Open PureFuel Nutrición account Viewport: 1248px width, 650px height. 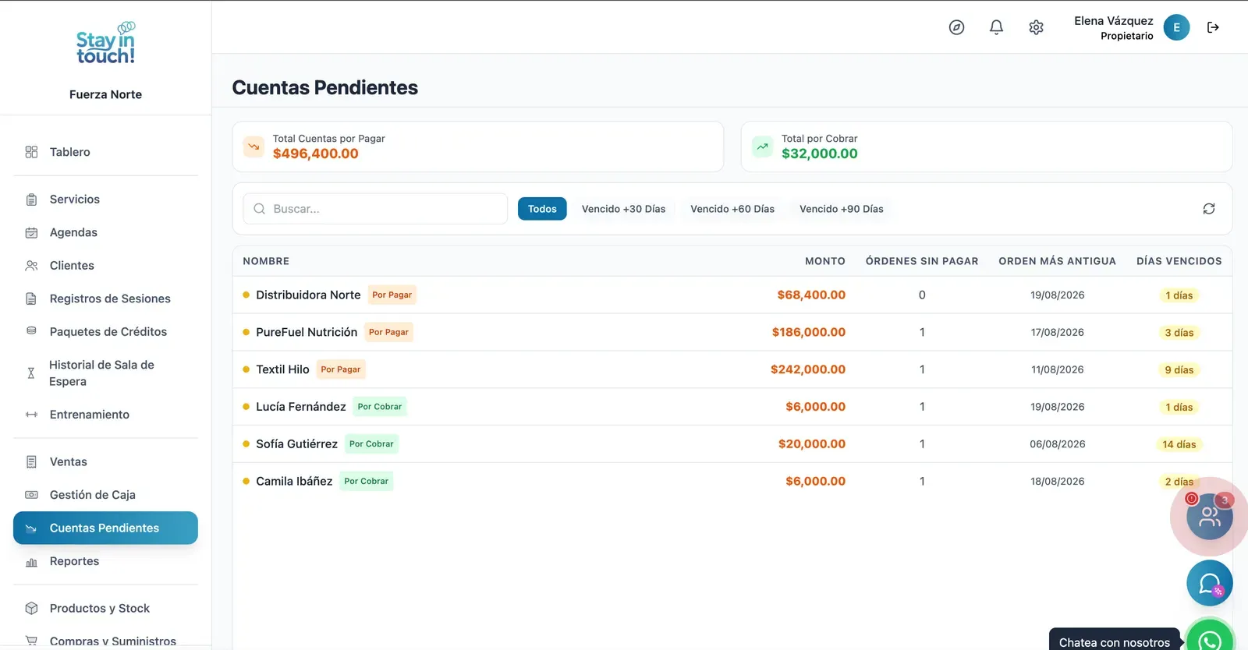732,332
